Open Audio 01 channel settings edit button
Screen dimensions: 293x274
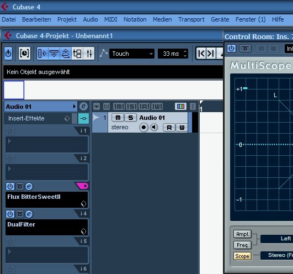83,106
